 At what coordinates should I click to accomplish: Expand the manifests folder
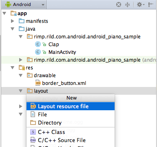click(x=13, y=21)
